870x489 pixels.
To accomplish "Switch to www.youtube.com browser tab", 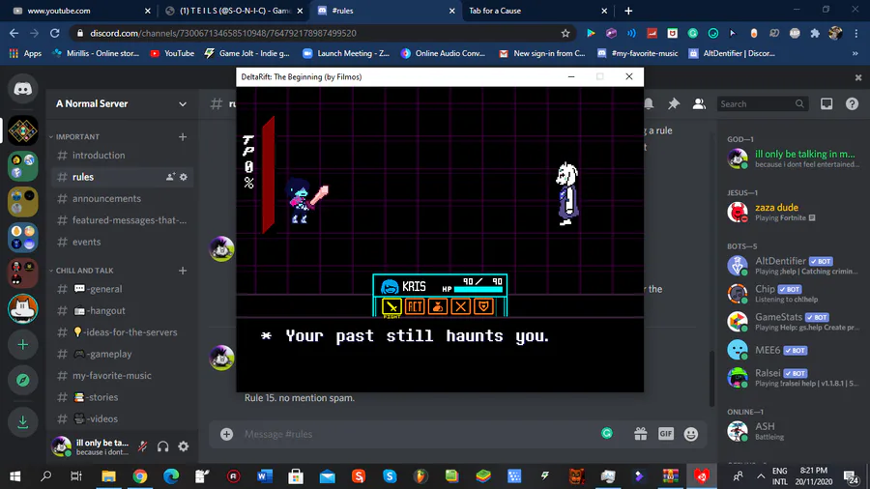I will tap(81, 11).
